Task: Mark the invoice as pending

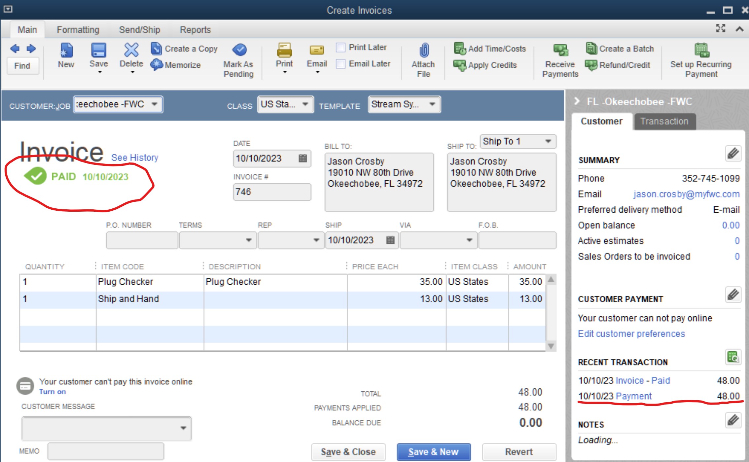Action: coord(238,61)
